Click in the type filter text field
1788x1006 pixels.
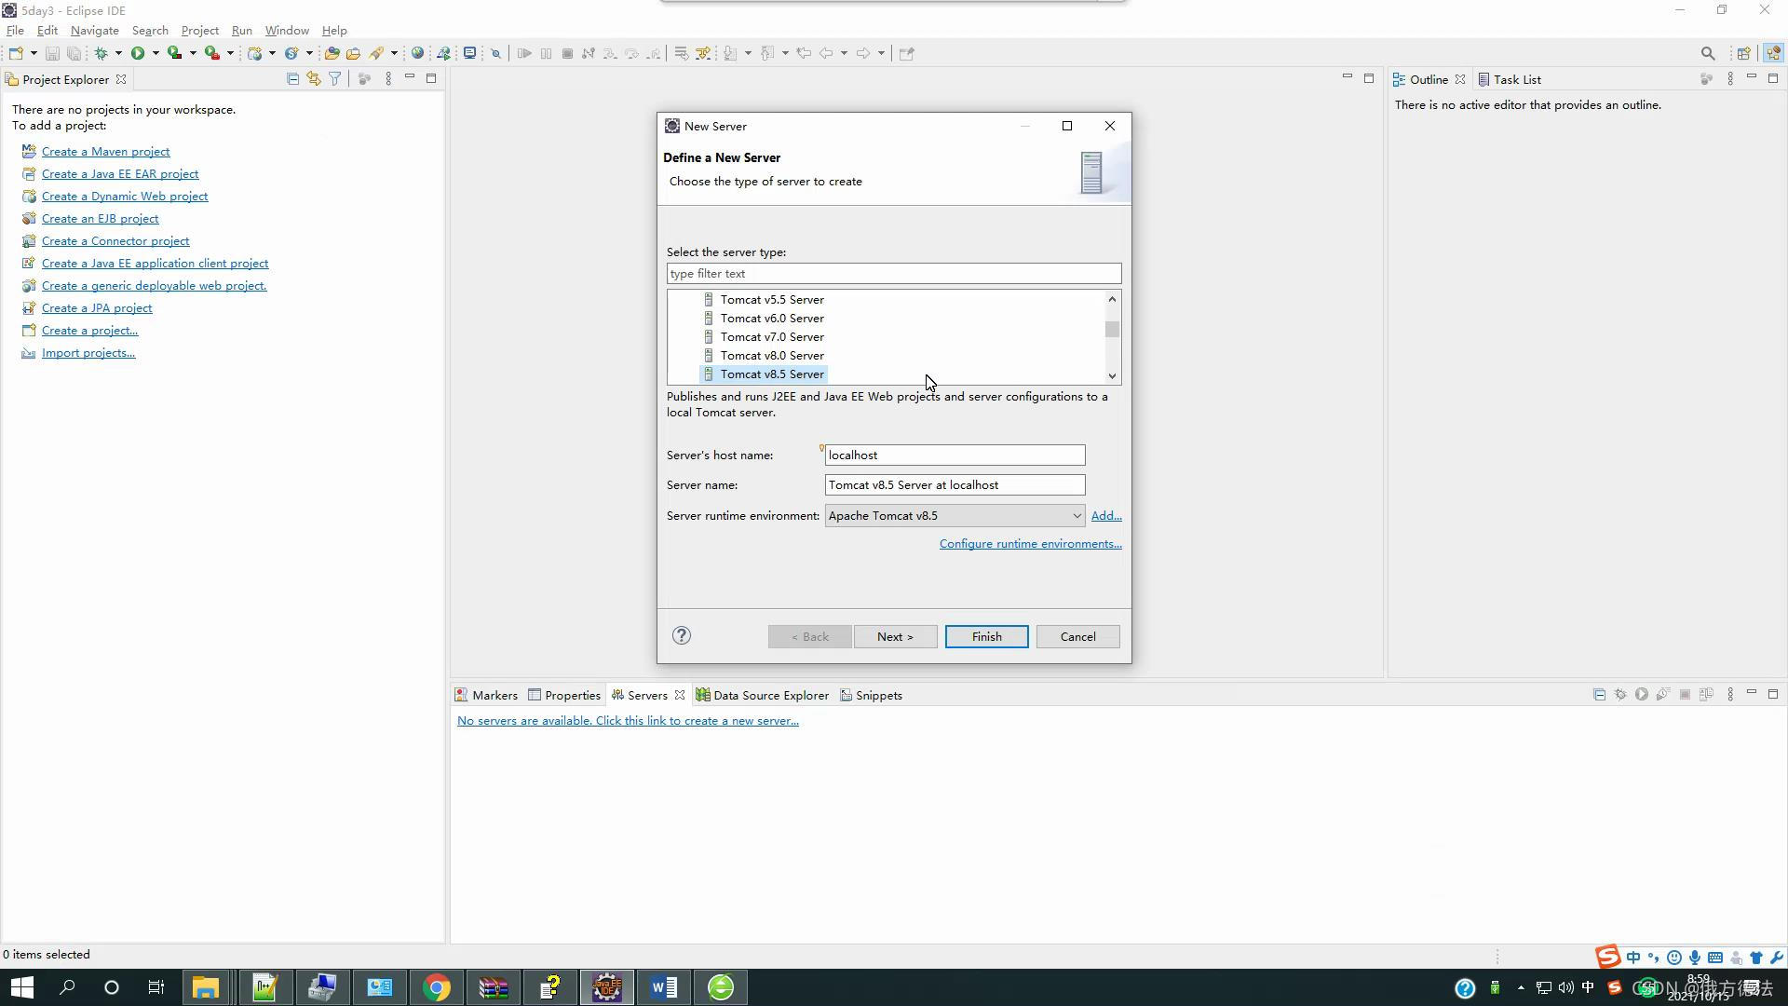(x=894, y=273)
